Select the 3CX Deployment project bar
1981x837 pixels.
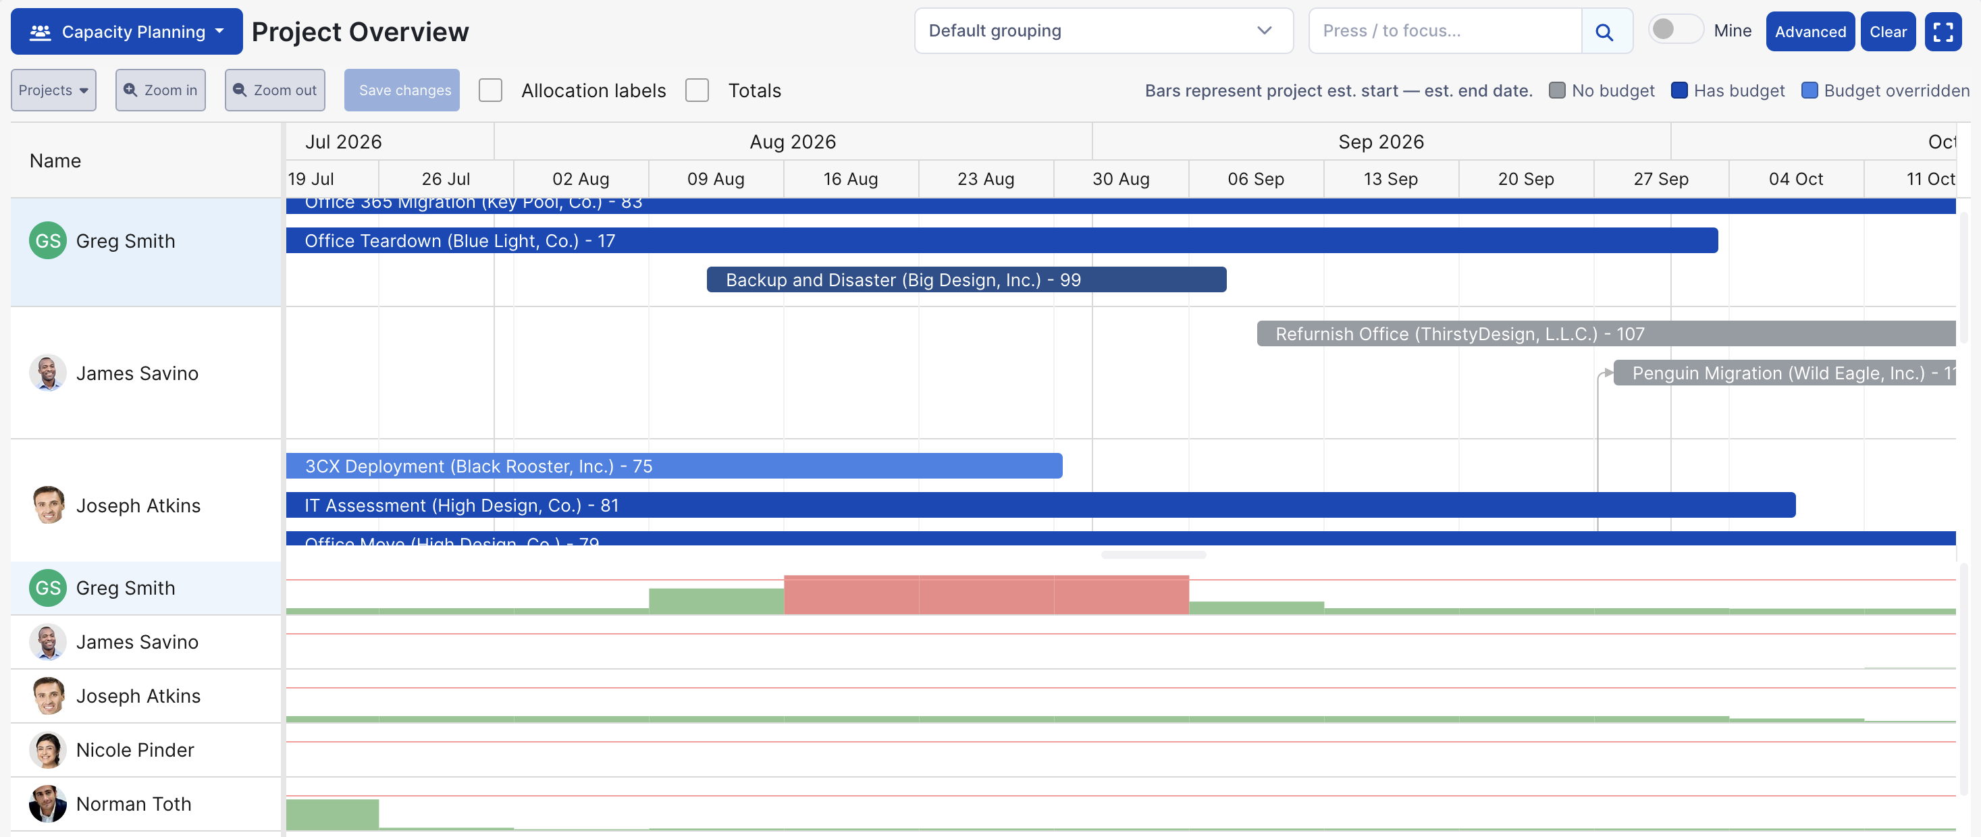(x=675, y=466)
